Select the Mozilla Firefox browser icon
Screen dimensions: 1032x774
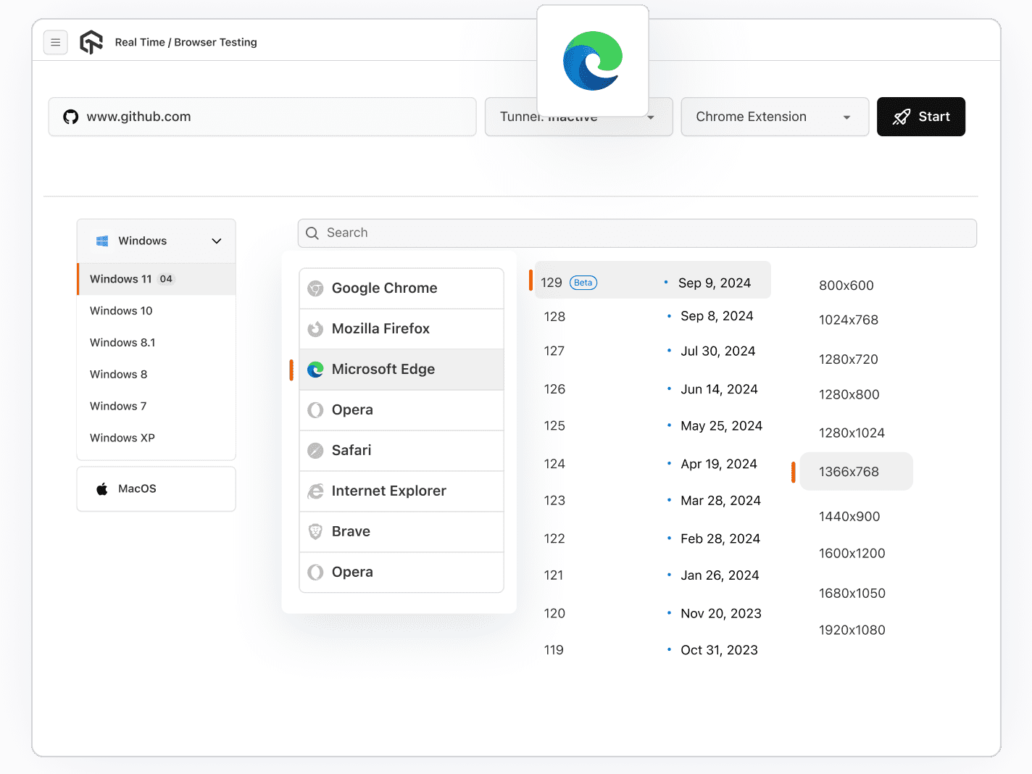[315, 328]
